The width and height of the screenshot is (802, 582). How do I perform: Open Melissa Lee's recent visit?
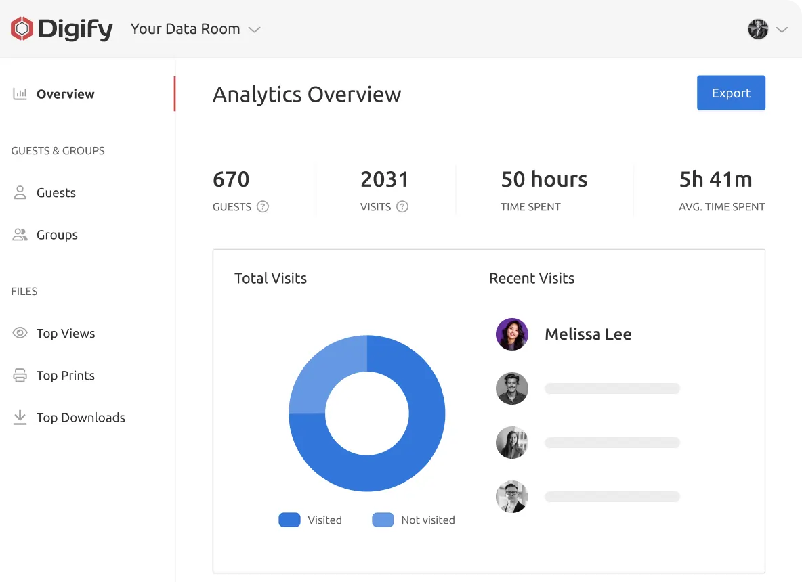tap(587, 334)
